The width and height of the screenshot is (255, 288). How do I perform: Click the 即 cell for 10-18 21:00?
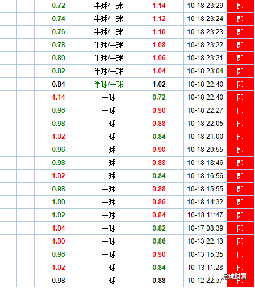(240, 137)
